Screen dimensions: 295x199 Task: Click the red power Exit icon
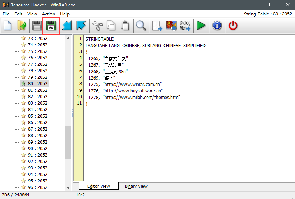point(233,26)
